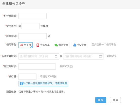Focus the 积分券面额 input field
Viewport: 140px width, 105px height.
tap(32, 16)
